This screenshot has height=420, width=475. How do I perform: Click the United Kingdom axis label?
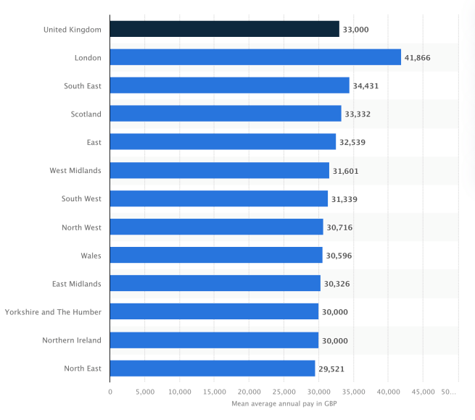(x=73, y=30)
